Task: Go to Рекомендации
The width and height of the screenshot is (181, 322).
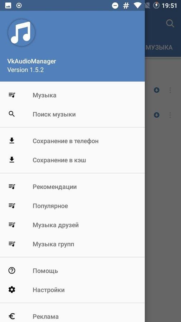Action: (72, 187)
